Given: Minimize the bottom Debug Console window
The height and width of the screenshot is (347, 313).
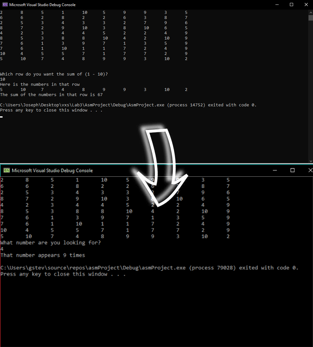Looking at the screenshot, I should pos(275,170).
